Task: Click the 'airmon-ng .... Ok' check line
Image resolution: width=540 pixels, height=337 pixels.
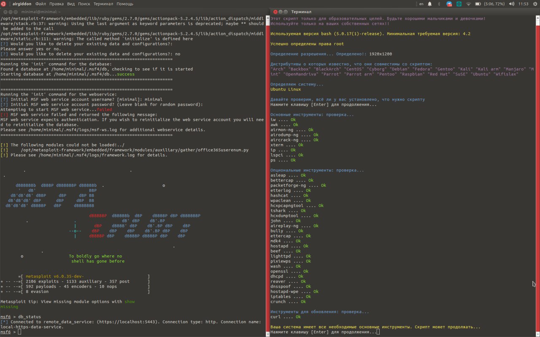Action: [x=292, y=130]
